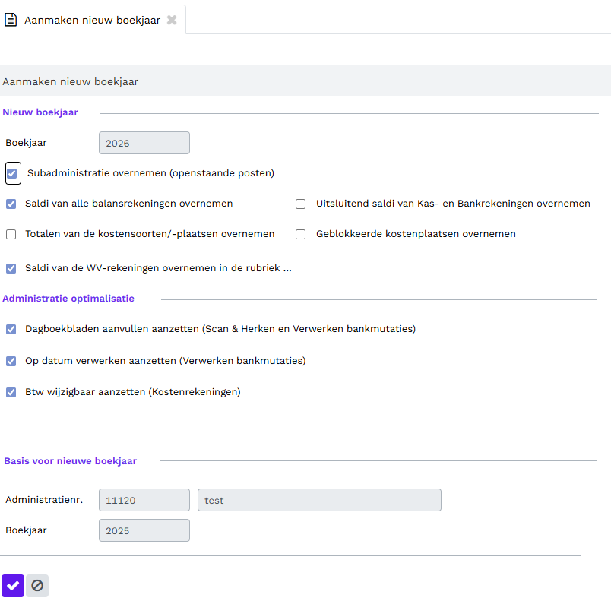The image size is (611, 601).
Task: Check Totalen van de kostensoorten/-plaatsen overnemen
Action: click(x=11, y=234)
